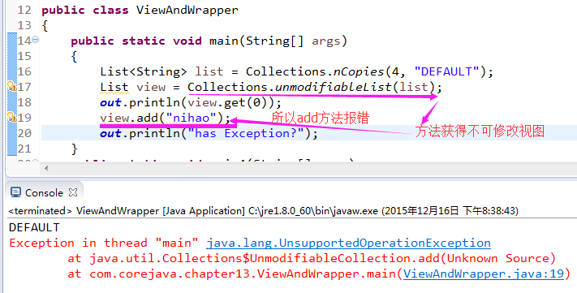Collapse the main method fold marker at line 14
577x293 pixels.
pos(36,39)
